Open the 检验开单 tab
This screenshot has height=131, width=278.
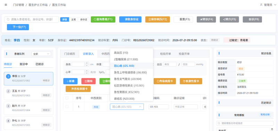click(165, 54)
